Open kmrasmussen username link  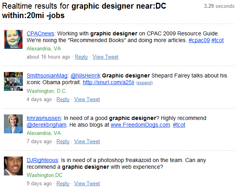point(44,118)
